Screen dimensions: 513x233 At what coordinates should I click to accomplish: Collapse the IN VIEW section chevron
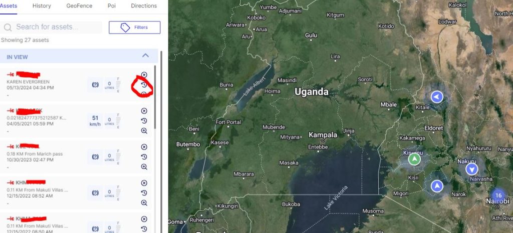click(145, 55)
